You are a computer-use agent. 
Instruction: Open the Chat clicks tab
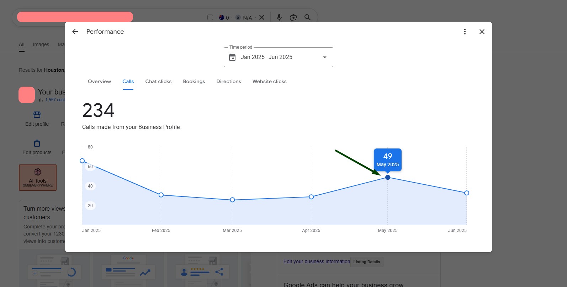pyautogui.click(x=158, y=81)
